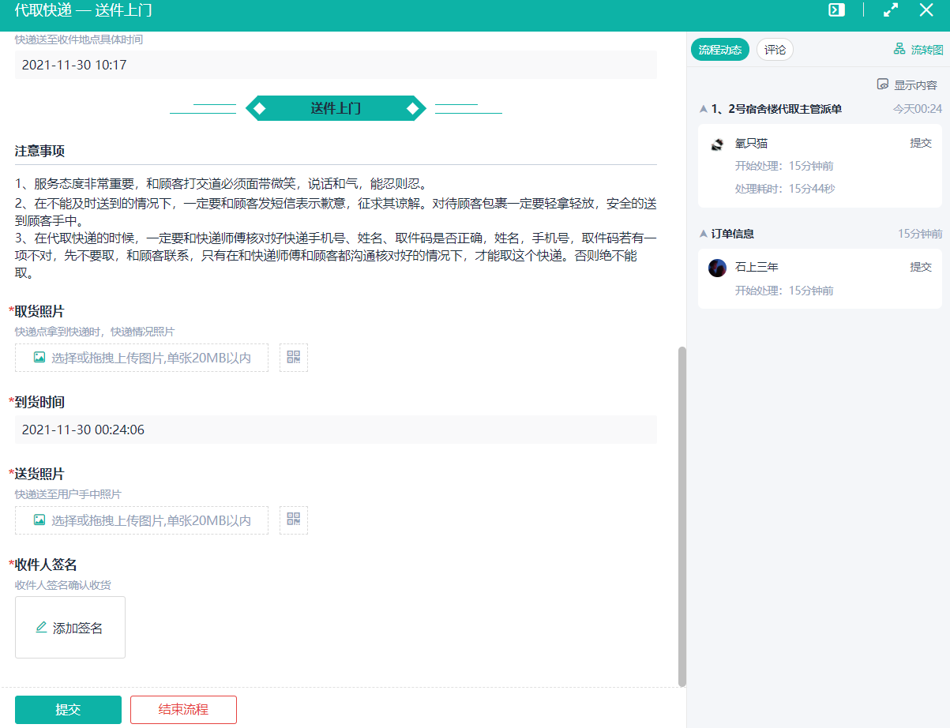
Task: Click the 送货照片 image upload area
Action: [x=142, y=520]
